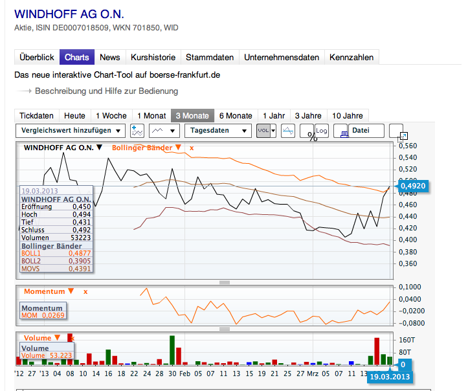This screenshot has width=468, height=391.
Task: Expand the Momentum indicator menu arrow
Action: point(71,291)
